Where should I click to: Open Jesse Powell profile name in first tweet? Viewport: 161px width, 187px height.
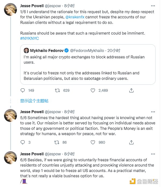[32, 6]
